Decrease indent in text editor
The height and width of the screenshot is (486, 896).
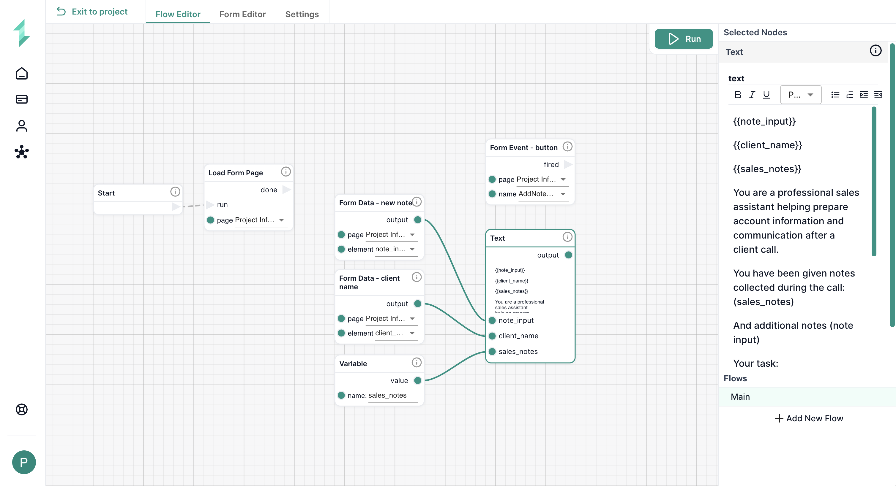[x=878, y=95]
